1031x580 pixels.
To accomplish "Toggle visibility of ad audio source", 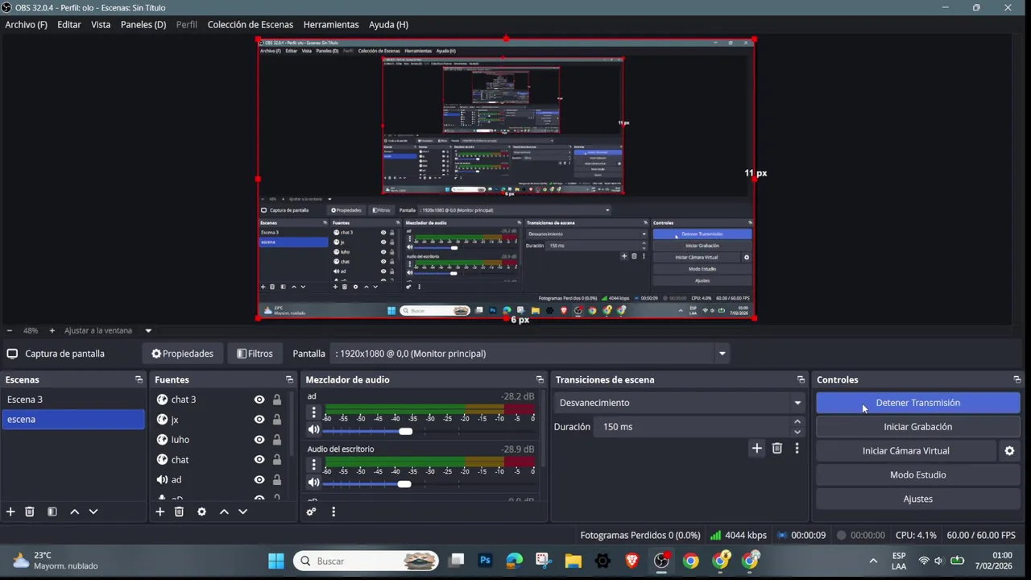I will click(259, 480).
